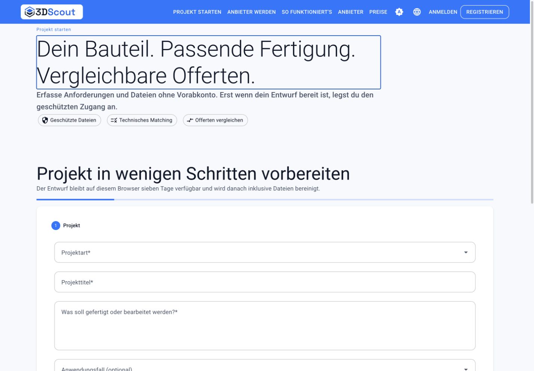Go to Anbieter werden menu item
The height and width of the screenshot is (371, 534).
(251, 12)
